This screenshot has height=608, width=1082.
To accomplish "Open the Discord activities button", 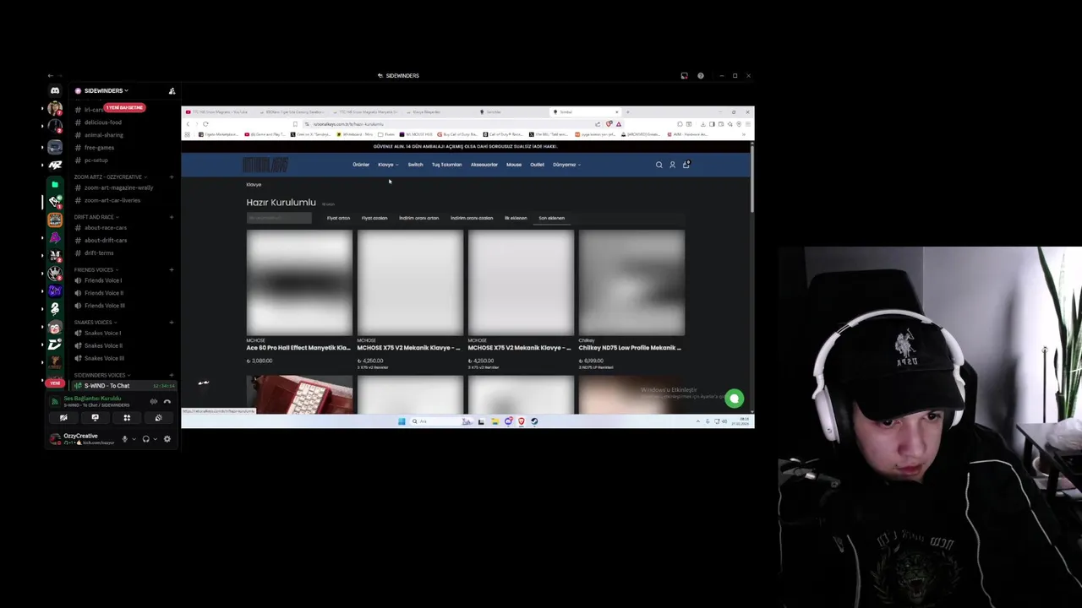I will (x=127, y=418).
